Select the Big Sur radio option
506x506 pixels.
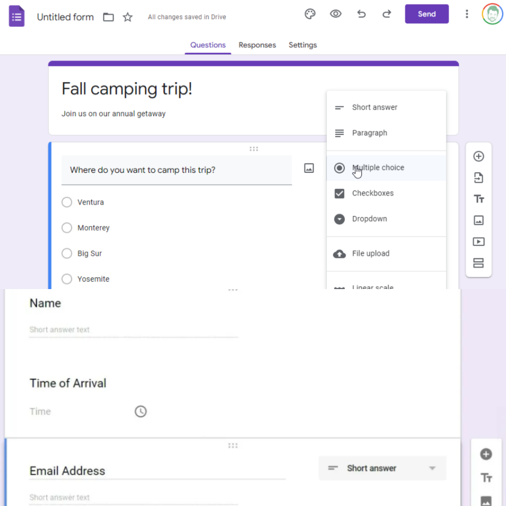pyautogui.click(x=67, y=253)
